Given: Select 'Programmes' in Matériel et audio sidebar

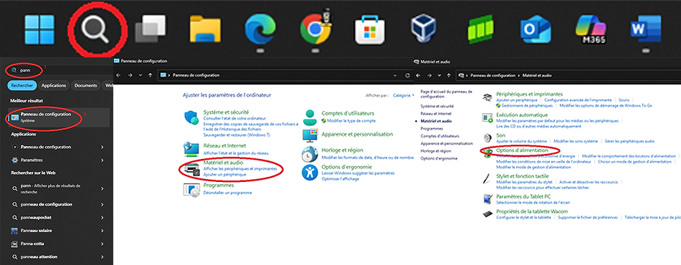Looking at the screenshot, I should (x=431, y=128).
